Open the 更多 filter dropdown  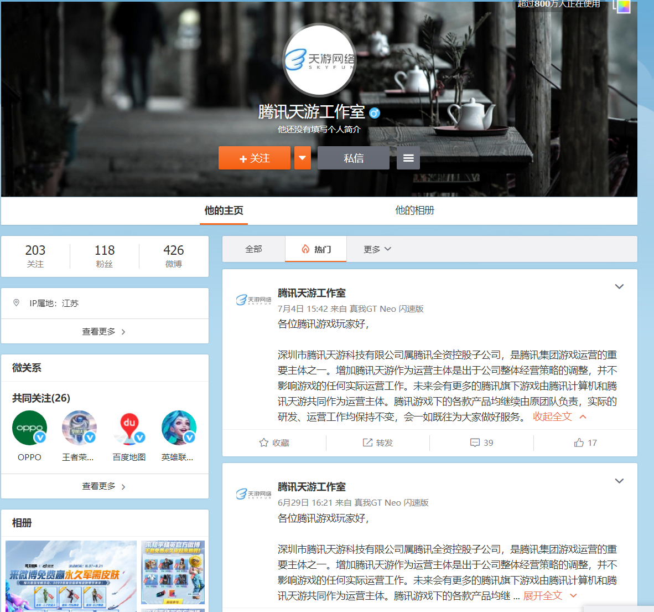coord(376,249)
